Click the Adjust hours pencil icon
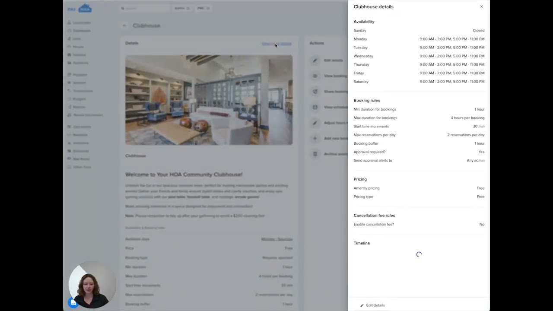The height and width of the screenshot is (311, 553). tap(315, 123)
